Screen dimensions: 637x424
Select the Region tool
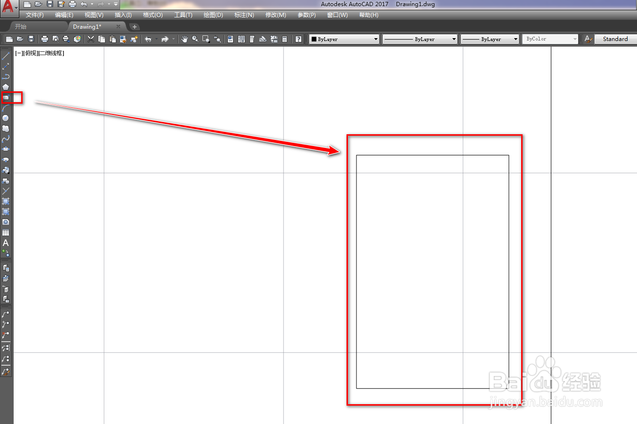[6, 222]
